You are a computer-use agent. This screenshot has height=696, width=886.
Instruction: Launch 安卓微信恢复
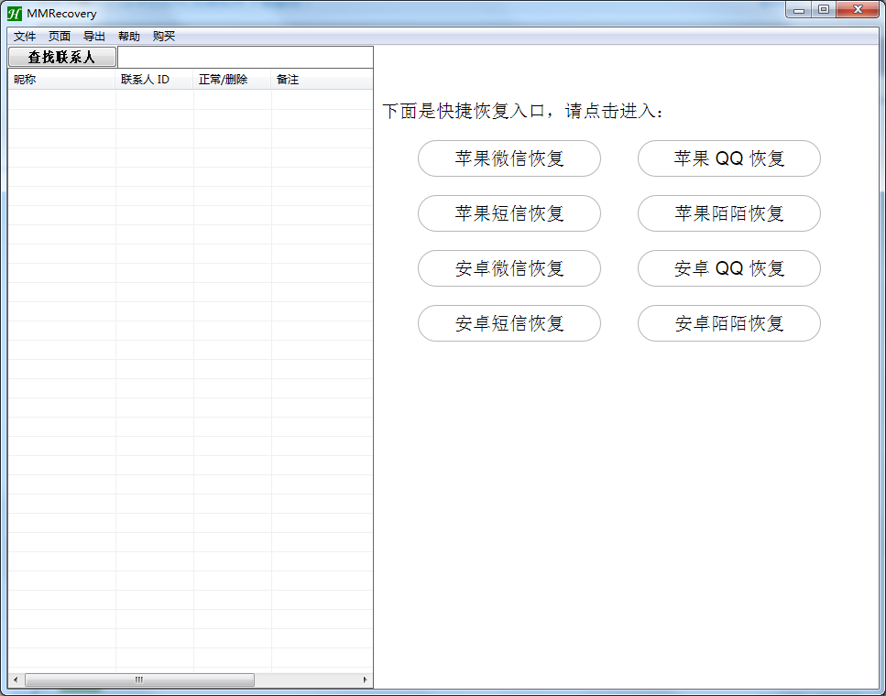pos(509,268)
